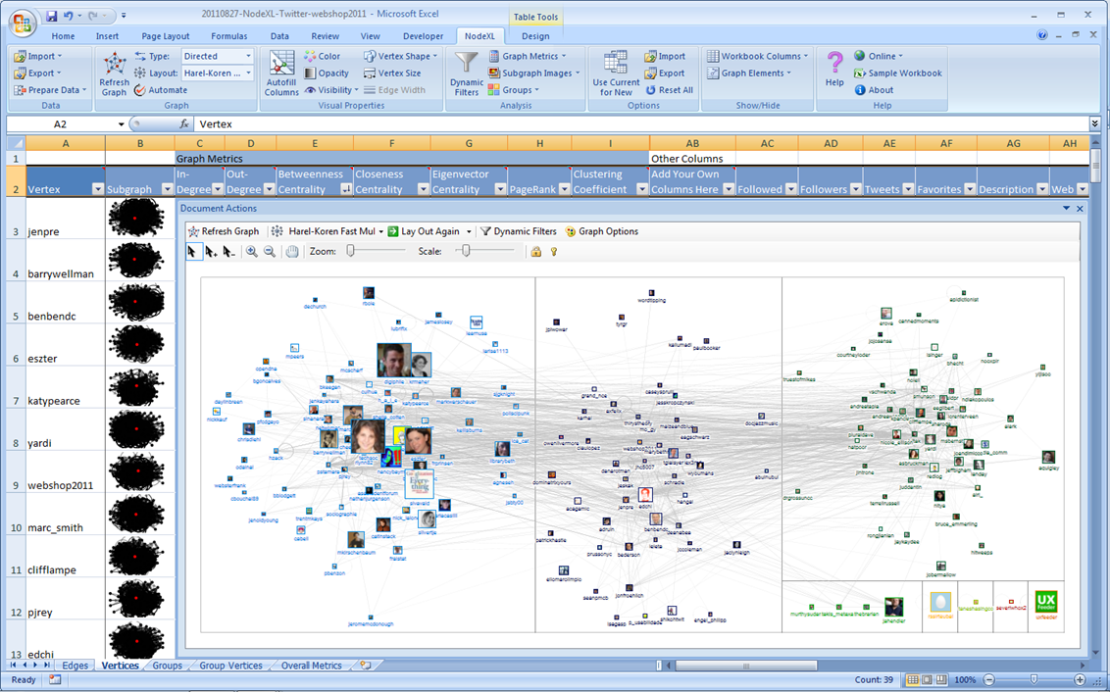The width and height of the screenshot is (1110, 692).
Task: Click Export in the Options ribbon group
Action: (x=665, y=73)
